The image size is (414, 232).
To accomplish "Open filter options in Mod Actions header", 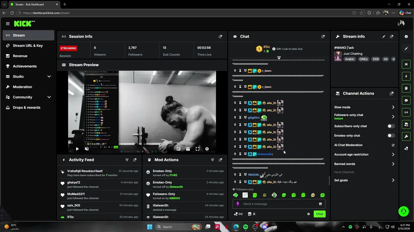I will click(212, 160).
